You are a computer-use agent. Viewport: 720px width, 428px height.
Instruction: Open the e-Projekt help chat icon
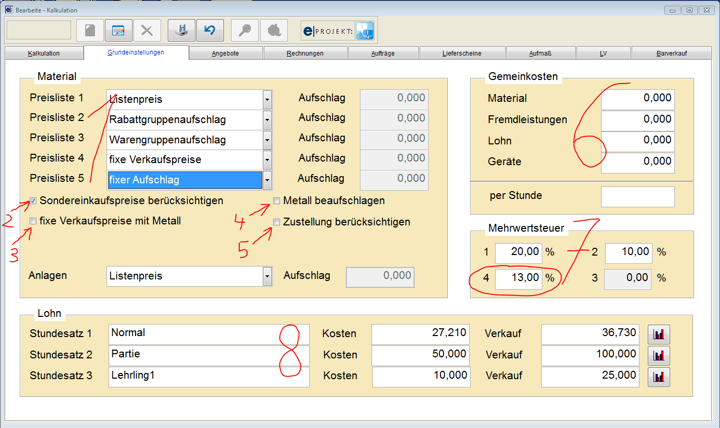tap(365, 31)
